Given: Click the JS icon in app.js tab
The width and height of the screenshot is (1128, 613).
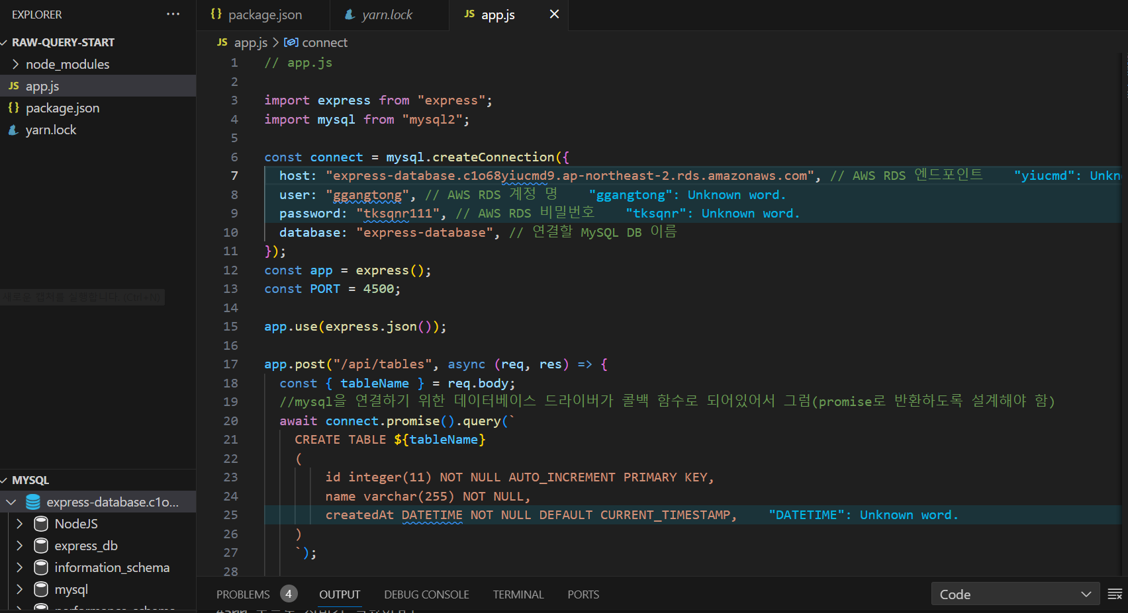Looking at the screenshot, I should tap(469, 14).
